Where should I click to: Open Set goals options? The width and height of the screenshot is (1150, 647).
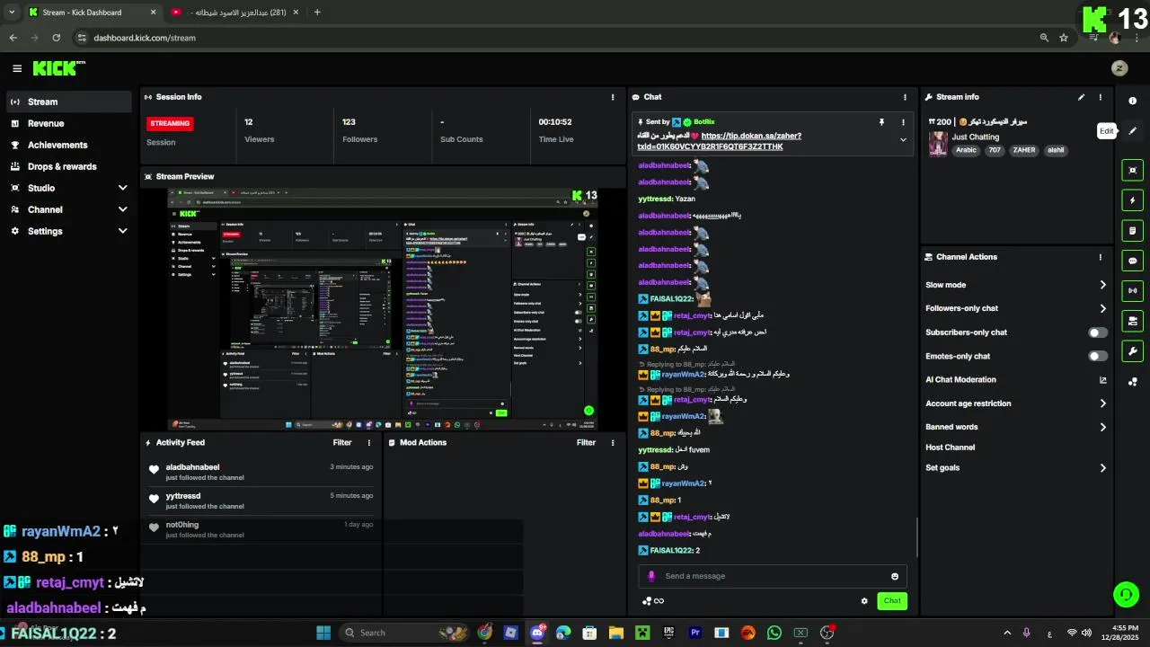click(x=1015, y=468)
